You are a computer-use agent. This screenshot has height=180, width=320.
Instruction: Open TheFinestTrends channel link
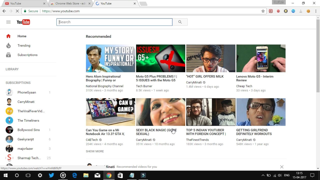click(x=197, y=140)
